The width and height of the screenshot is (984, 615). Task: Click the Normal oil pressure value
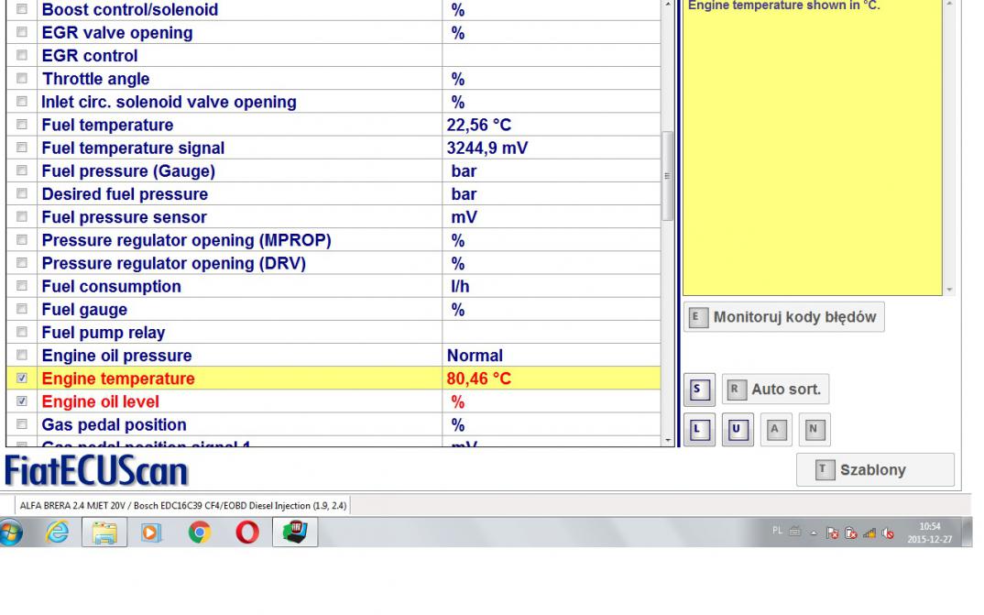click(x=475, y=356)
